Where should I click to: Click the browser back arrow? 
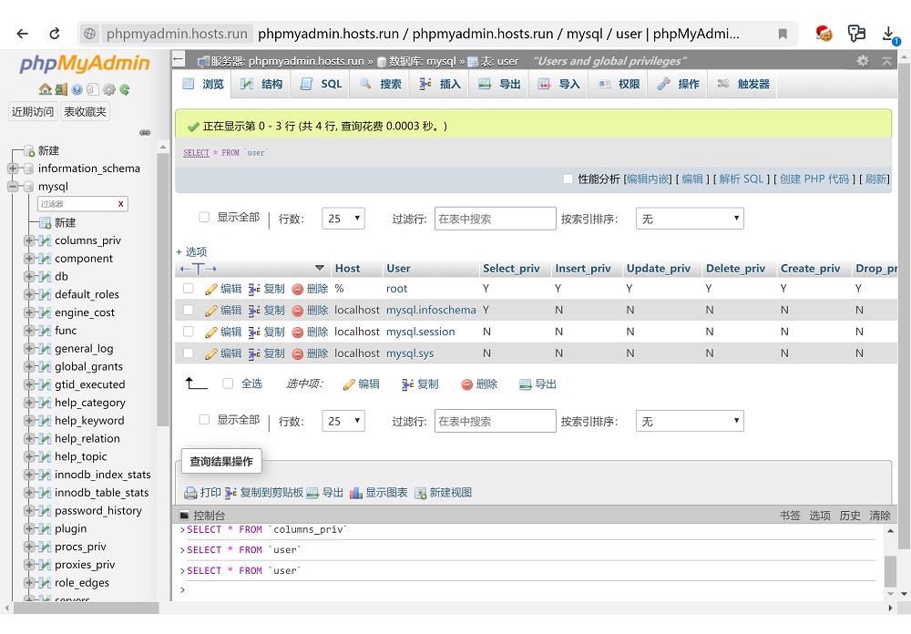click(x=22, y=34)
